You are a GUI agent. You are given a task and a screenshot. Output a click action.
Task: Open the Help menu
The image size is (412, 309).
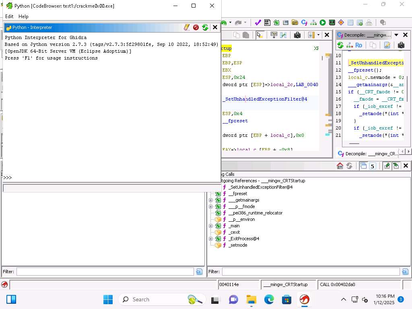coord(23,16)
